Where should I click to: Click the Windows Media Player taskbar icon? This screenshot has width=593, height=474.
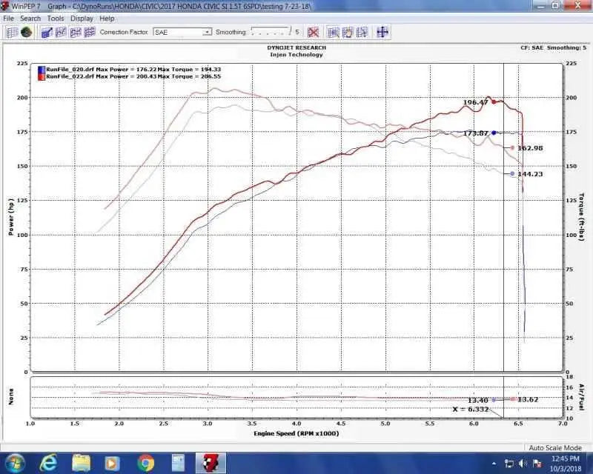tap(113, 463)
